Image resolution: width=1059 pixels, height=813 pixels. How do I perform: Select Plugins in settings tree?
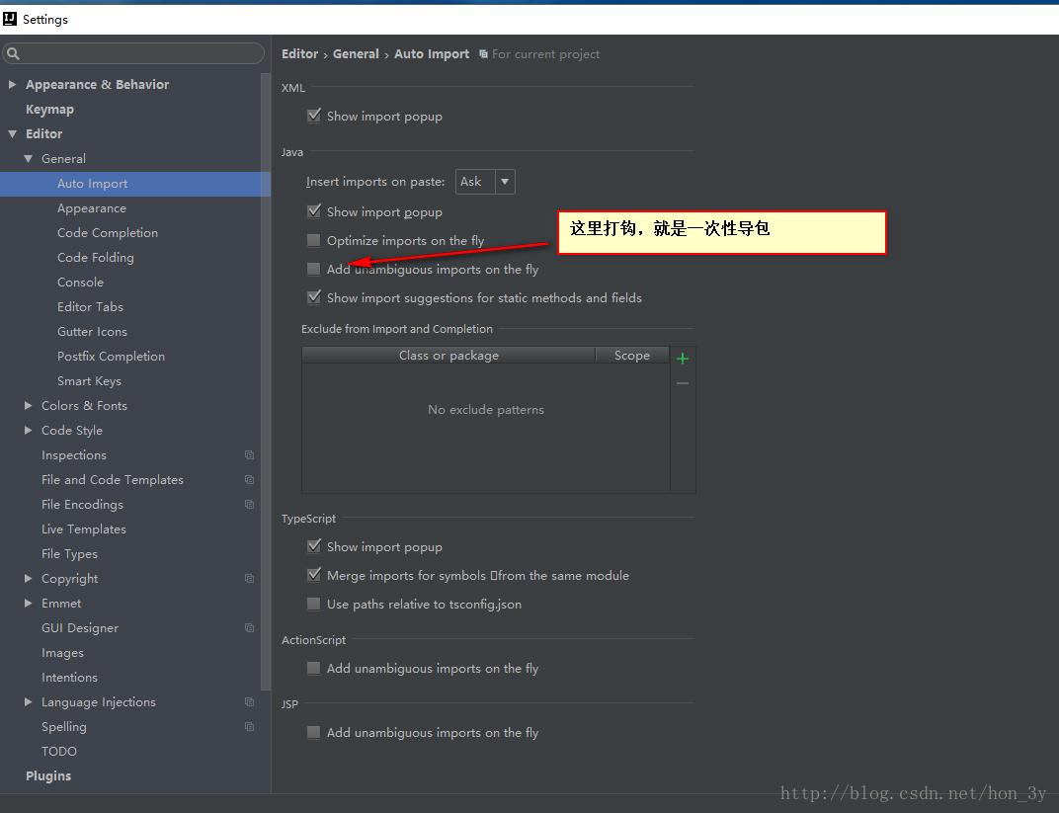tap(48, 776)
